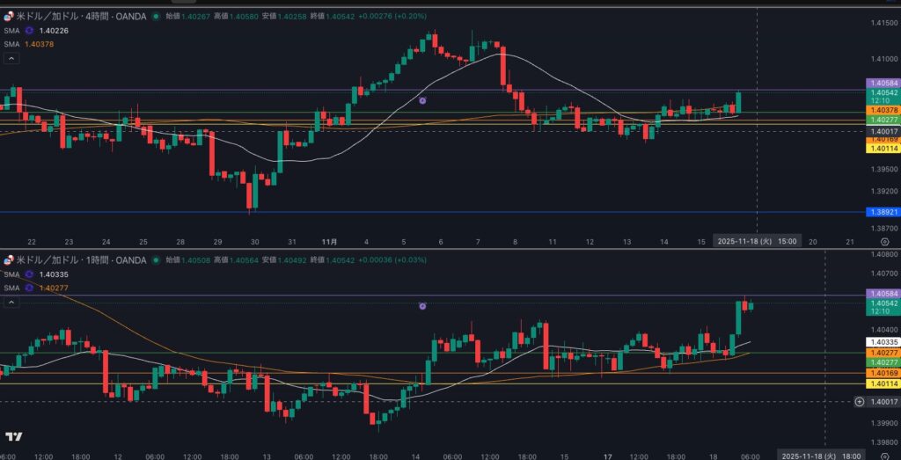Viewport: 901px width, 460px height.
Task: Click the USD/CAD flag icon in the 4-hour chart
Action: pyautogui.click(x=10, y=16)
